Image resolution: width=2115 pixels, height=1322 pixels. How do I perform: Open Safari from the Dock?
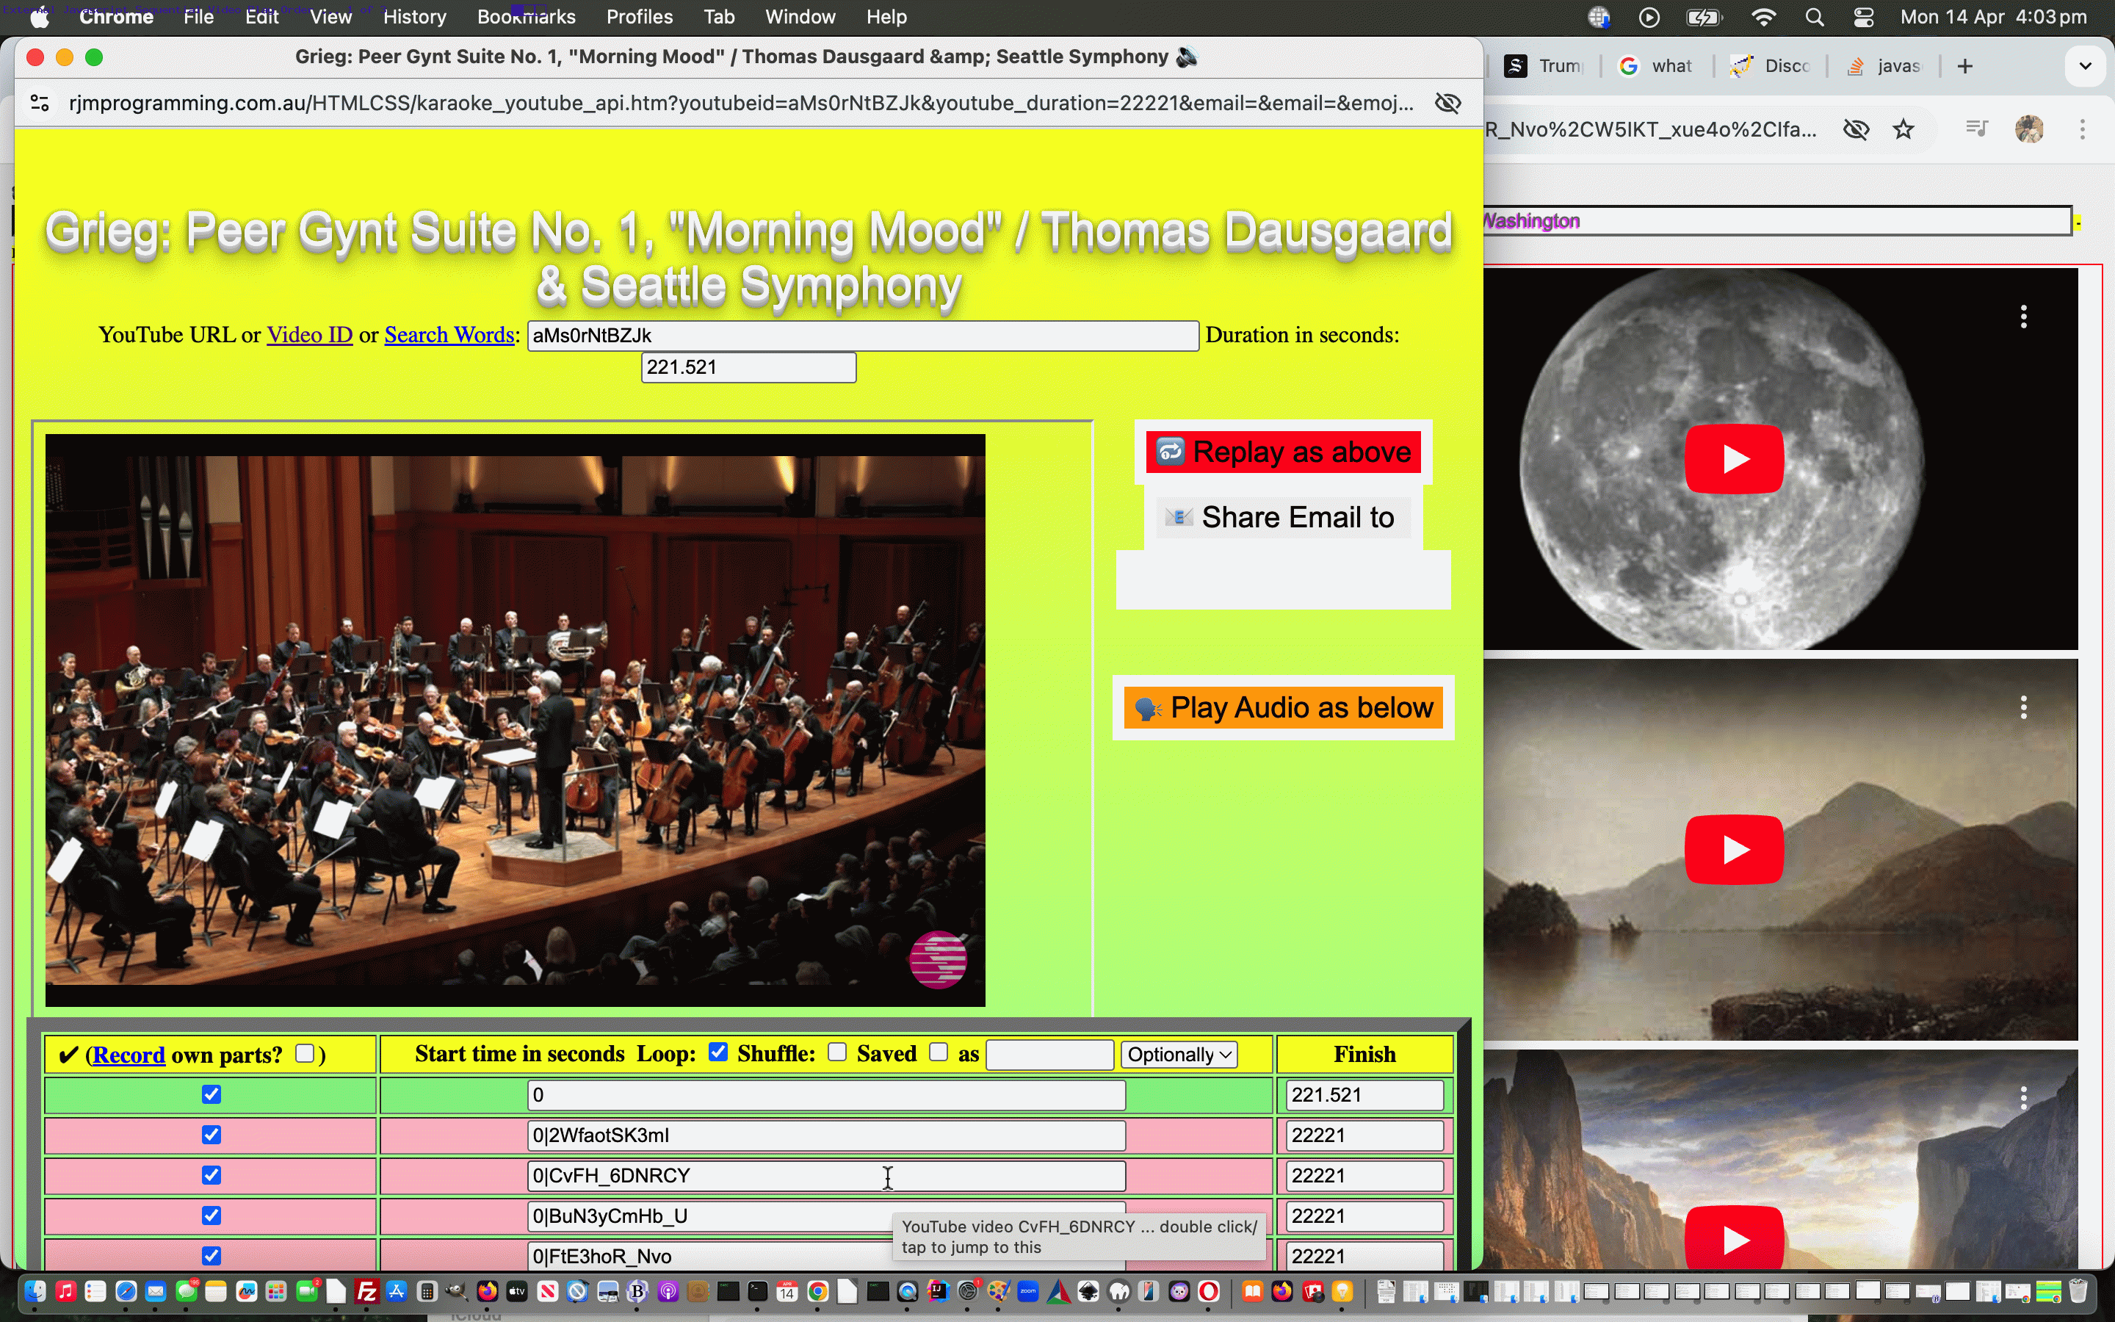coord(126,1291)
